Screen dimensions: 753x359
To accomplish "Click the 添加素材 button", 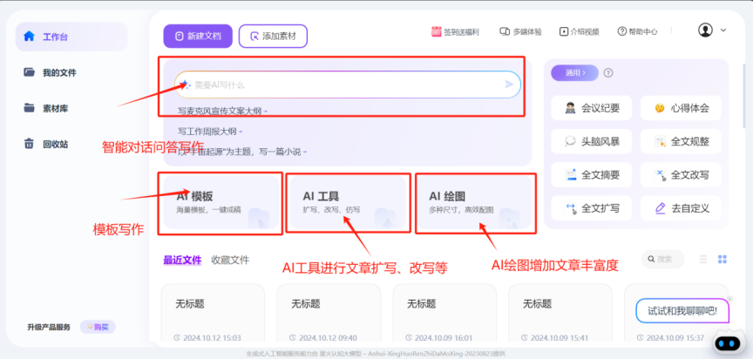I will pos(273,37).
